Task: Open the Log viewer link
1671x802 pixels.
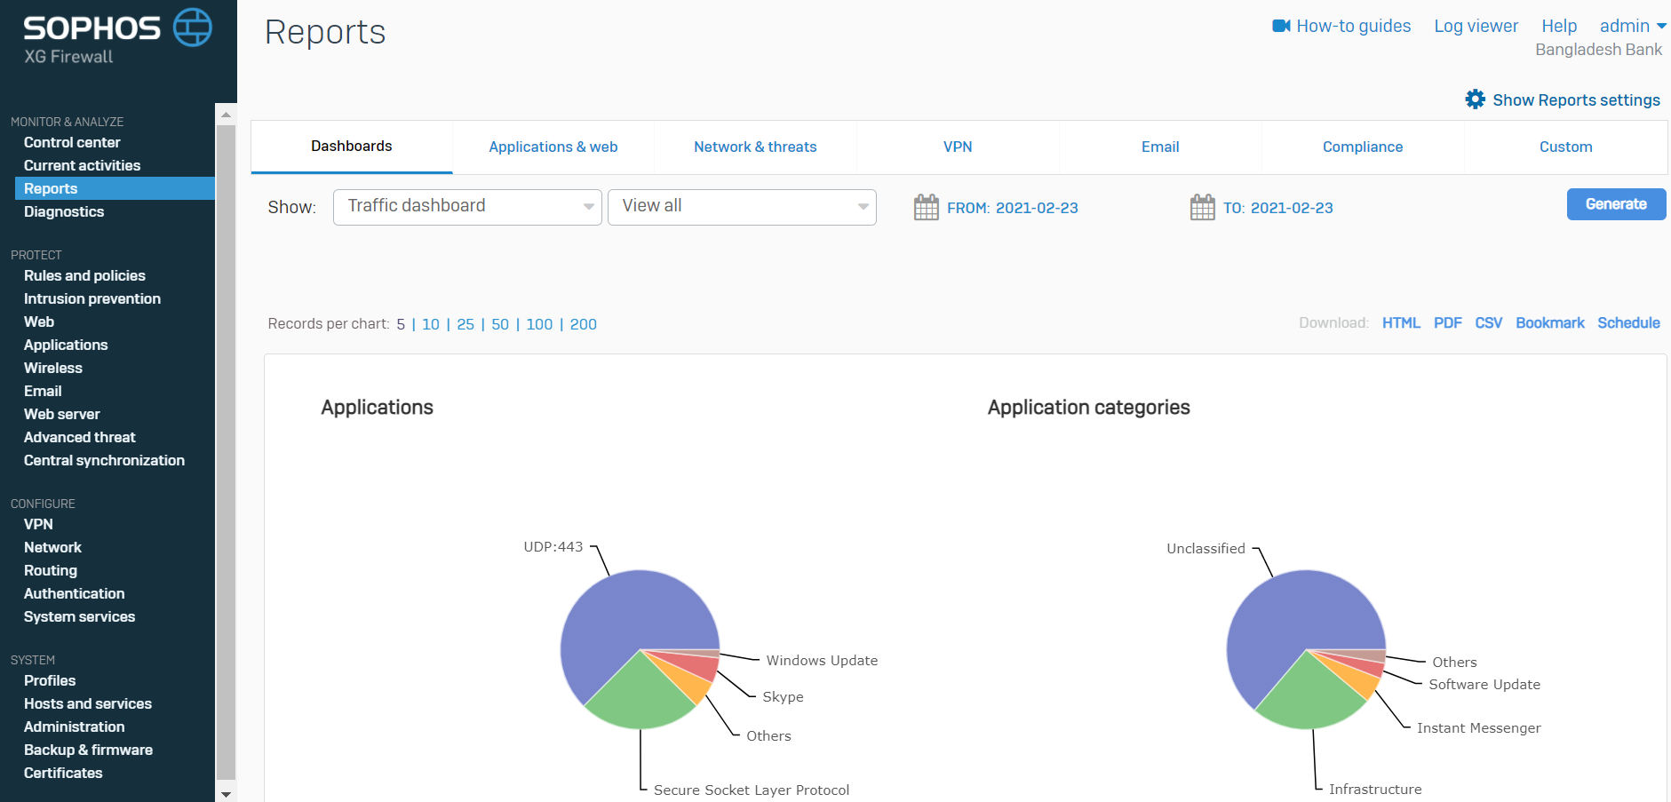Action: coord(1476,26)
